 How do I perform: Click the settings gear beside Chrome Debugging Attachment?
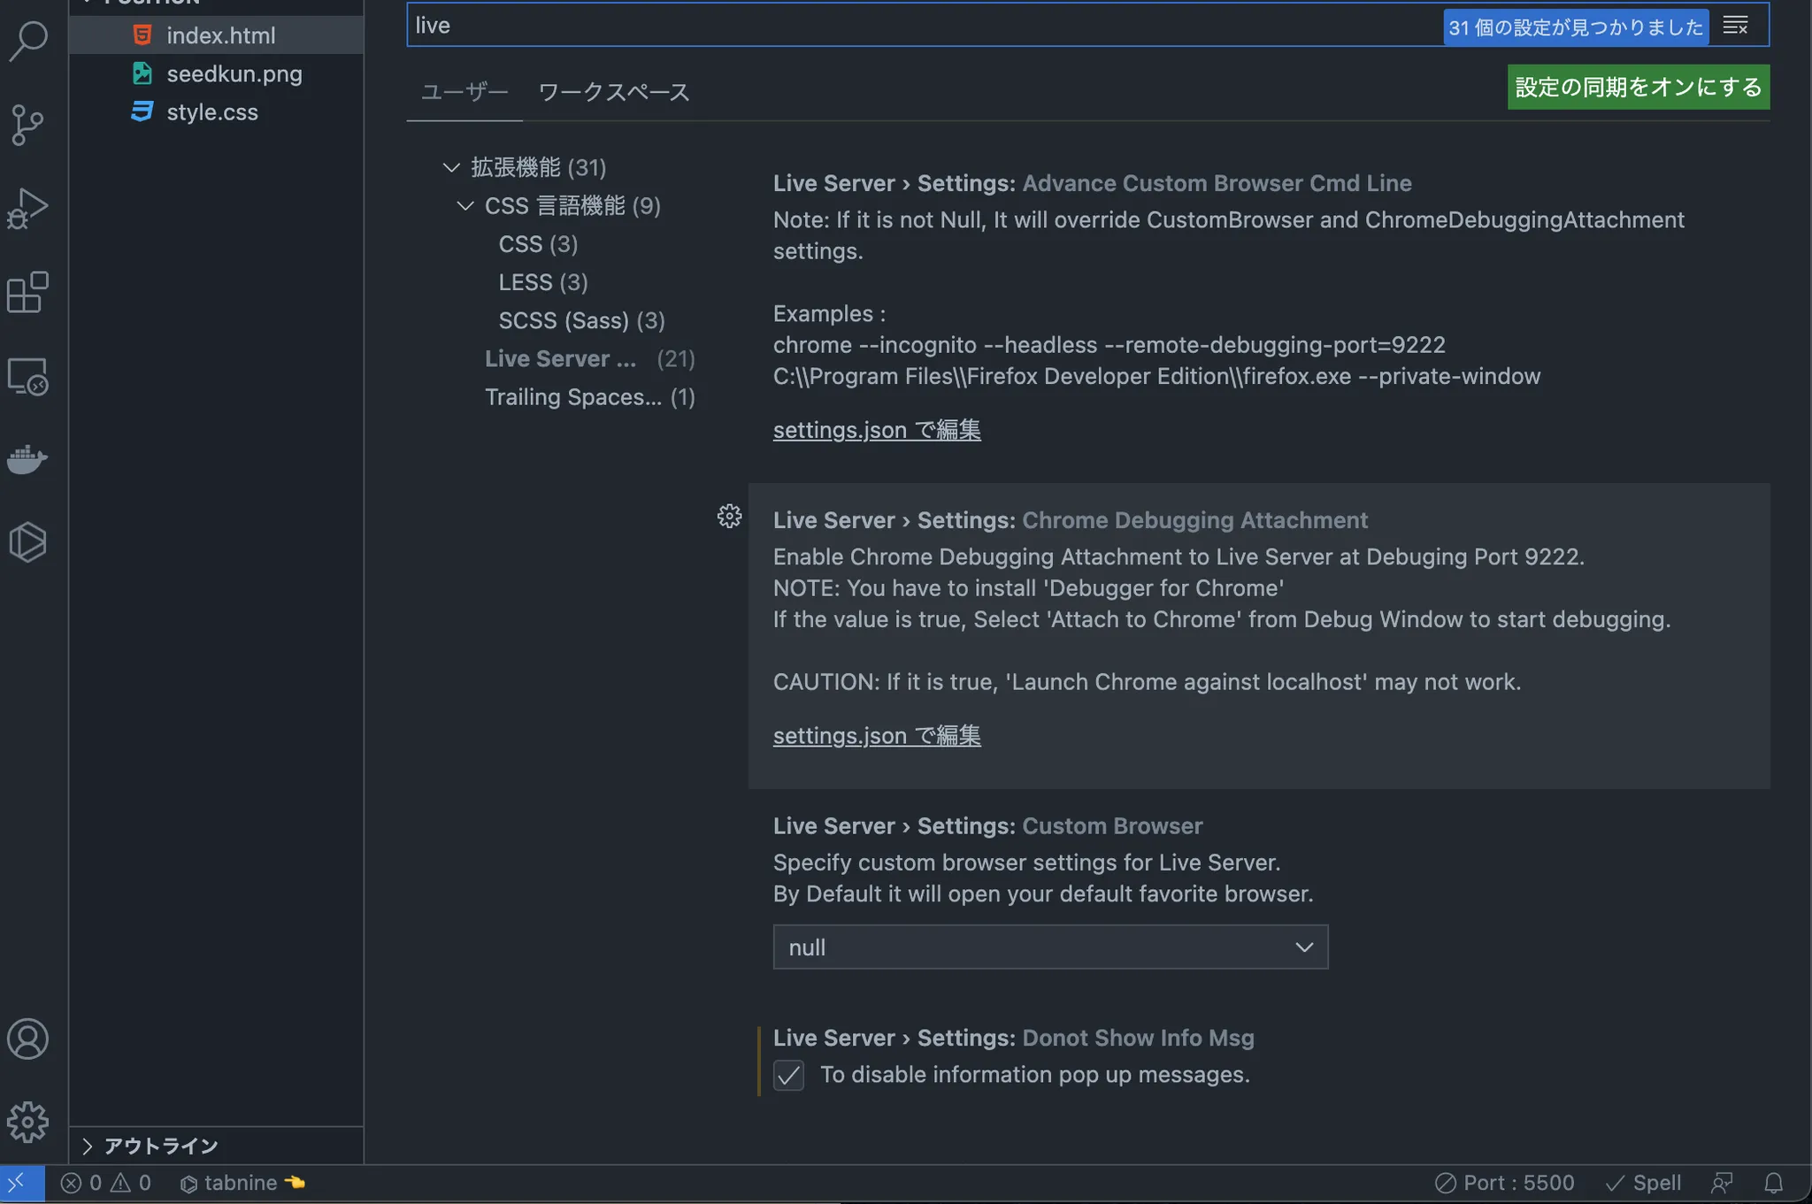point(729,517)
